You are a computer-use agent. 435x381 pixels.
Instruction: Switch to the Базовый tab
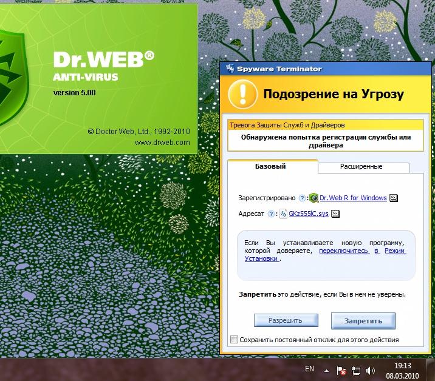pyautogui.click(x=272, y=166)
